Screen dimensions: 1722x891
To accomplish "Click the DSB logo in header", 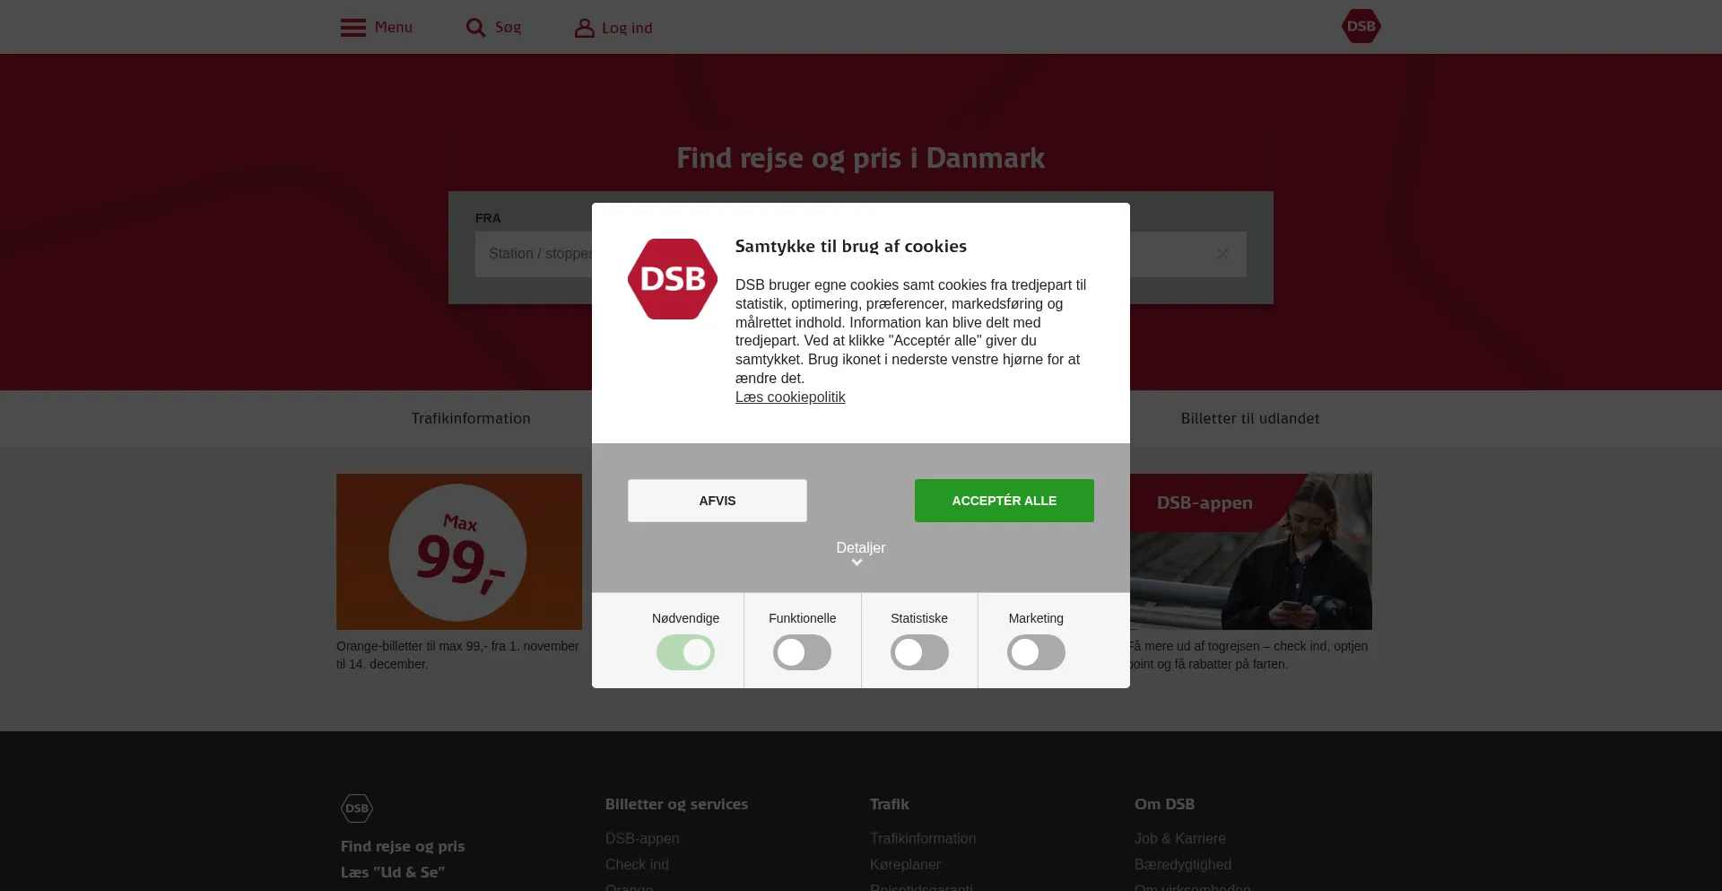I will pyautogui.click(x=1361, y=26).
